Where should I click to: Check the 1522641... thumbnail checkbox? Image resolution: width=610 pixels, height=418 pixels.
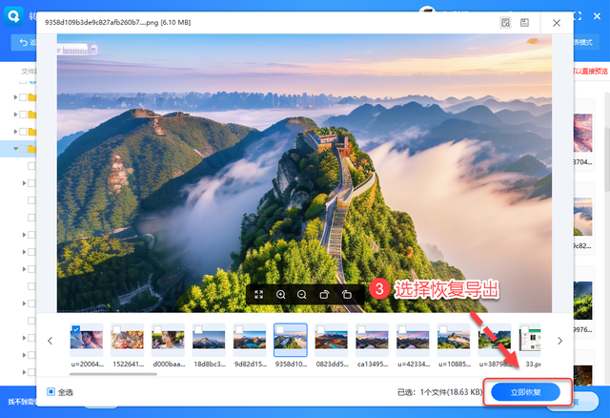[x=116, y=329]
